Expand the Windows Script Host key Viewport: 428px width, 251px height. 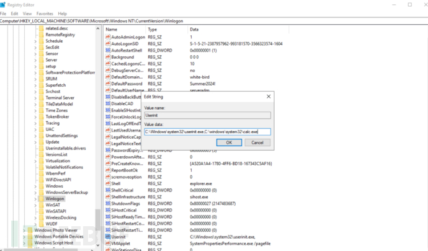pyautogui.click(x=24, y=243)
